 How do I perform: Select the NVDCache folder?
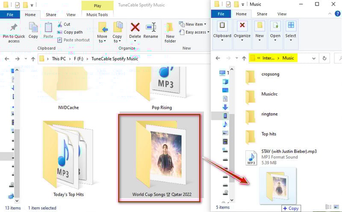point(68,88)
